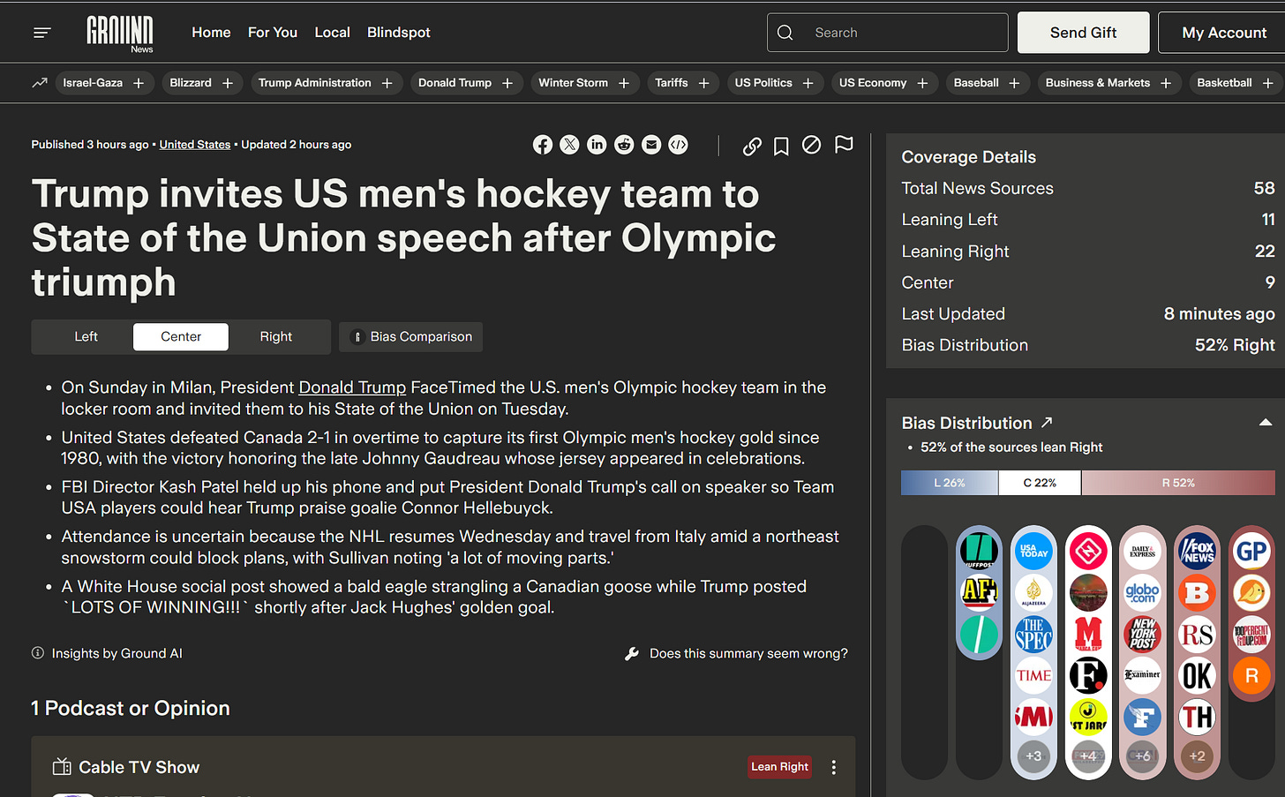This screenshot has width=1285, height=797.
Task: Click the Al Jazeera source logo
Action: tap(1033, 592)
